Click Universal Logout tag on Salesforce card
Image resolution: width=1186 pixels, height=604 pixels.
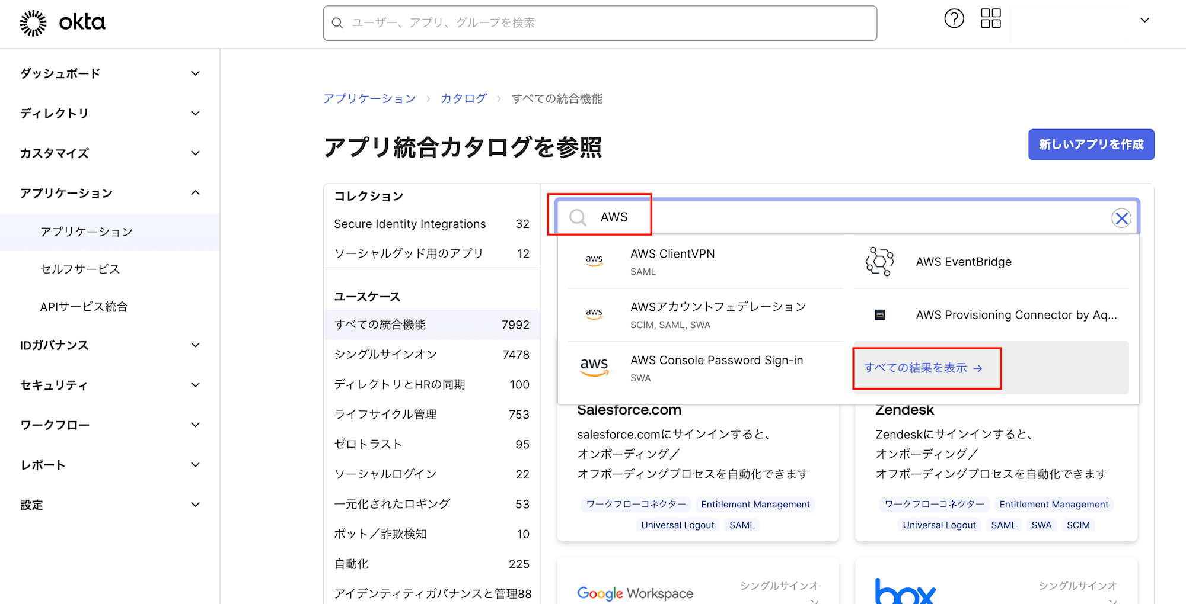pyautogui.click(x=677, y=525)
